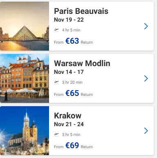Open Warsaw Modlin chevron arrow
Image resolution: width=157 pixels, height=158 pixels.
point(146,78)
